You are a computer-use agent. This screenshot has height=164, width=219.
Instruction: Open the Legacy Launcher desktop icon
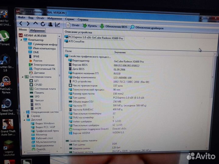pyautogui.click(x=9, y=148)
